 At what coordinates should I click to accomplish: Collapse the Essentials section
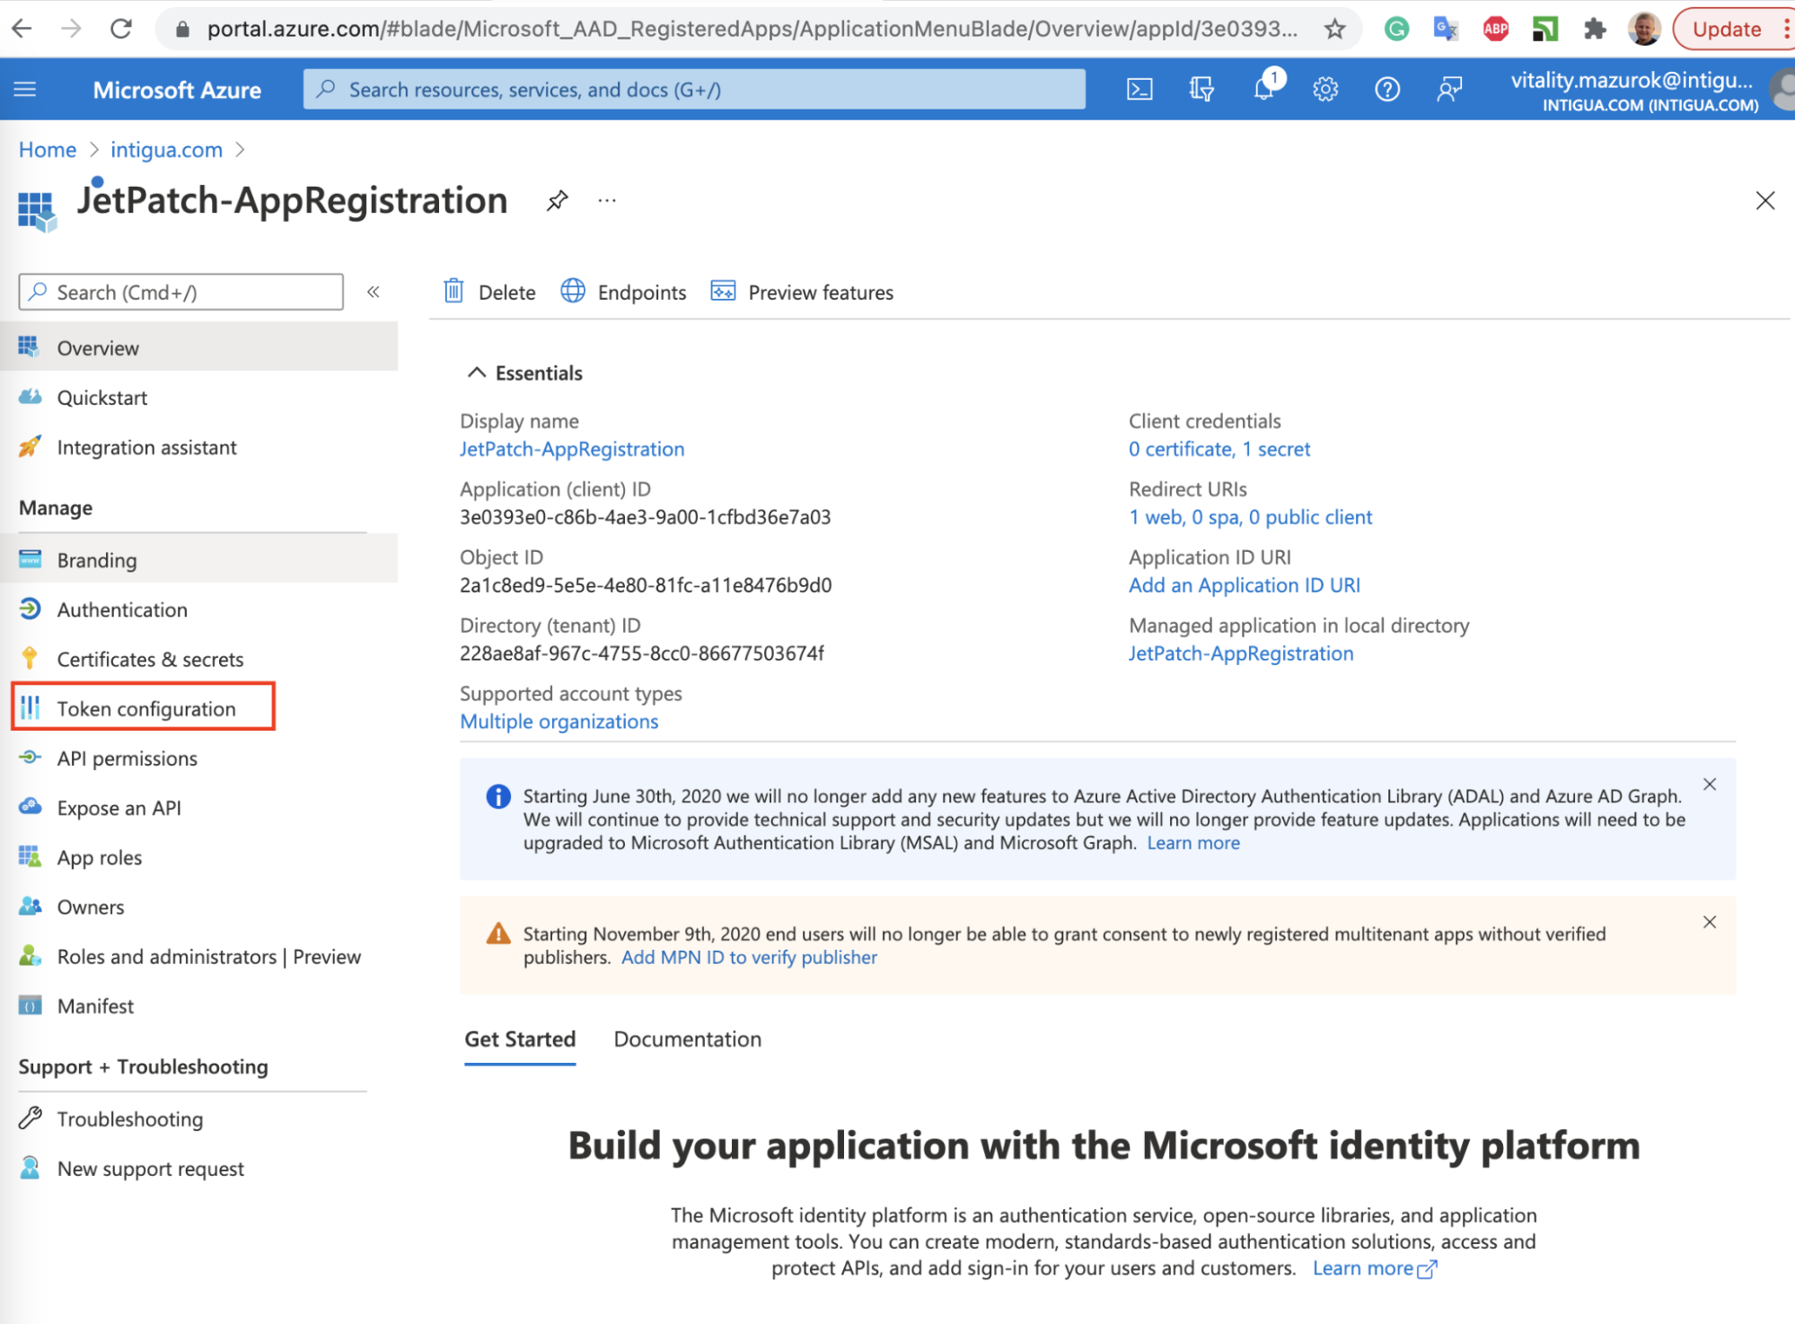click(x=477, y=373)
